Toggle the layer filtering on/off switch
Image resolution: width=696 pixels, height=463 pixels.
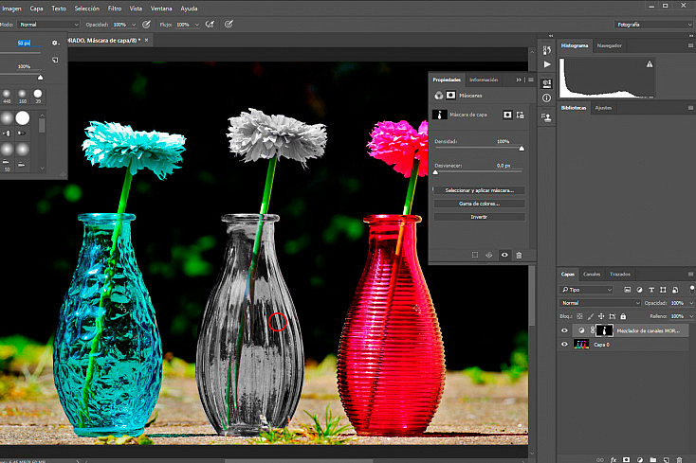tap(692, 289)
